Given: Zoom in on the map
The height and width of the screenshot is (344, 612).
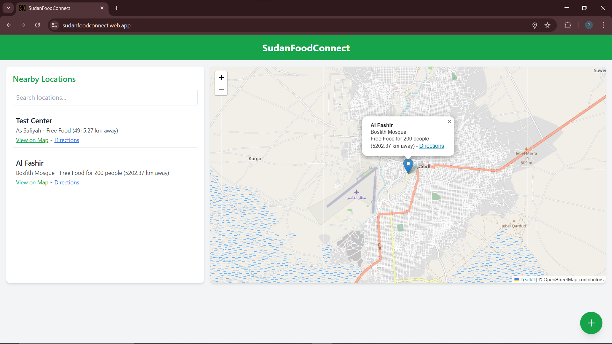Looking at the screenshot, I should point(221,77).
